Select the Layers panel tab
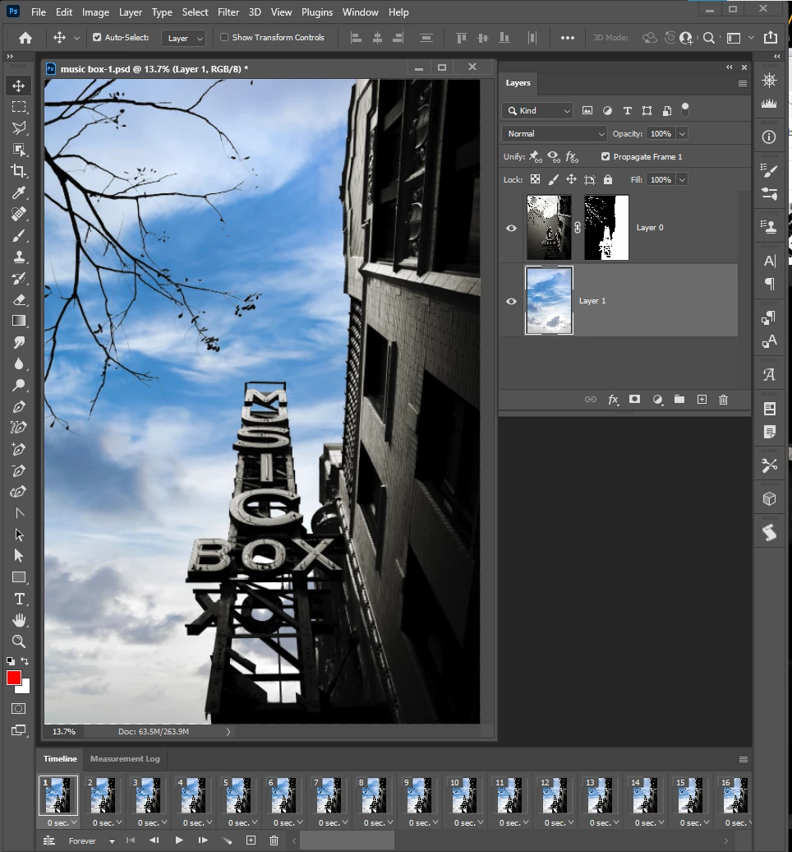792x852 pixels. point(518,82)
